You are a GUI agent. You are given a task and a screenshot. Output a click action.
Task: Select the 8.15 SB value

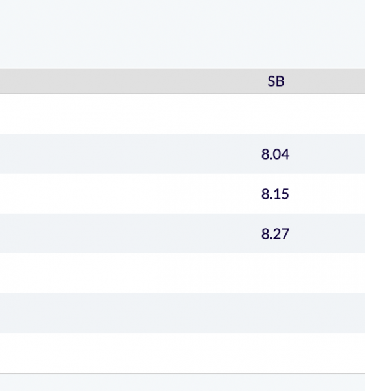tap(275, 194)
